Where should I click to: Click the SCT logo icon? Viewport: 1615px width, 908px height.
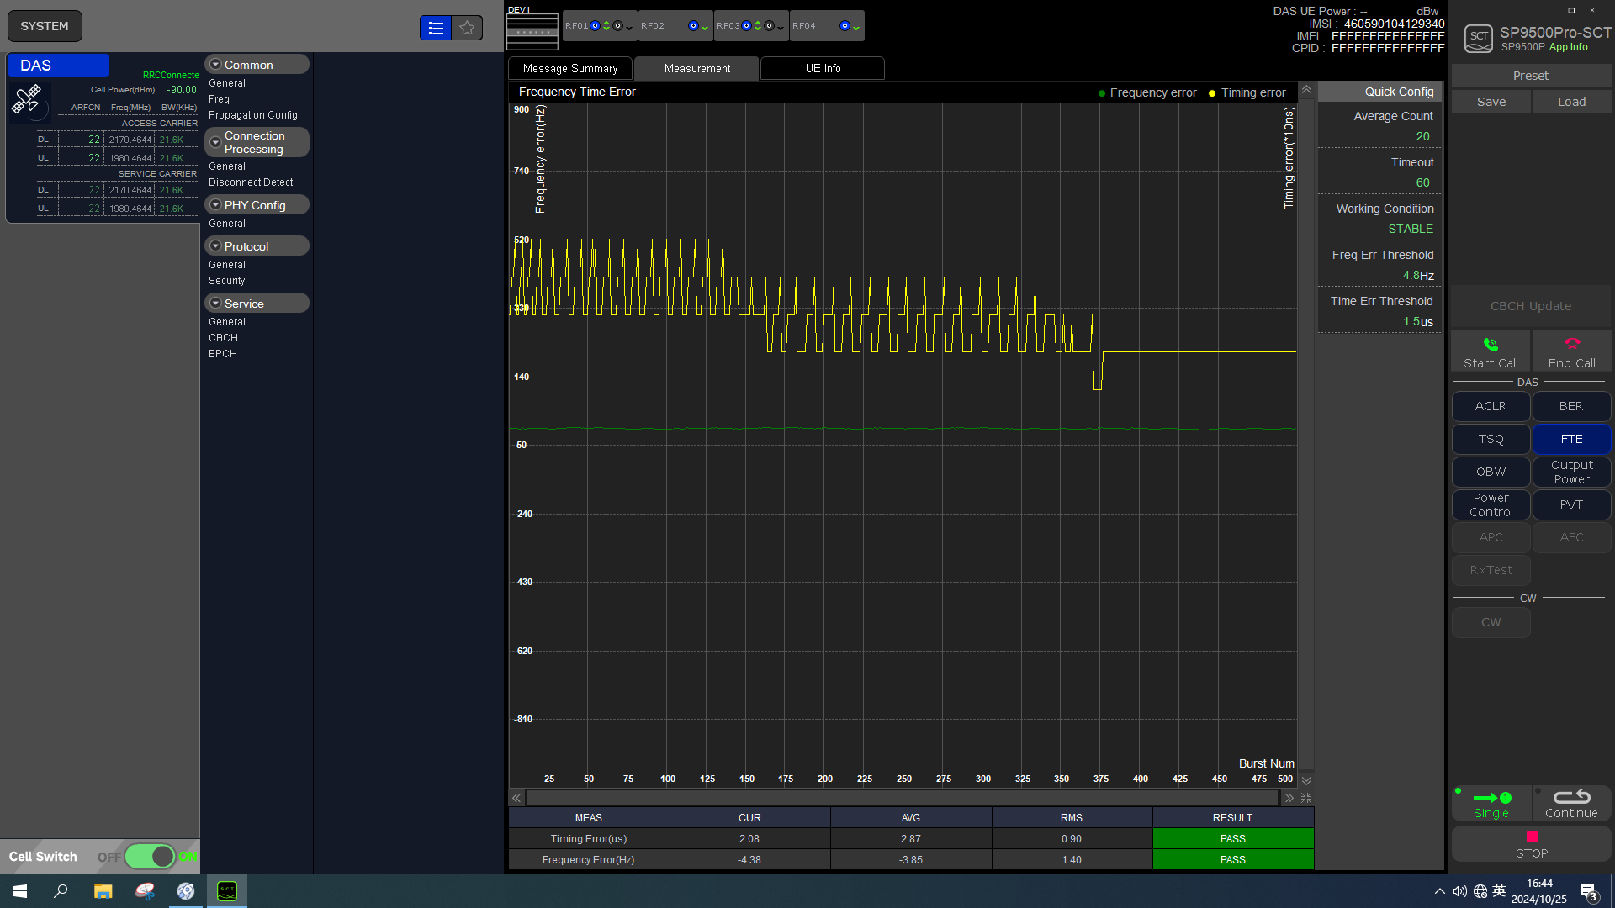point(1479,38)
